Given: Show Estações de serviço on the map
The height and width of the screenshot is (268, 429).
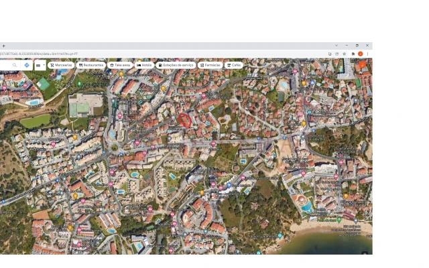Looking at the screenshot, I should tap(176, 65).
